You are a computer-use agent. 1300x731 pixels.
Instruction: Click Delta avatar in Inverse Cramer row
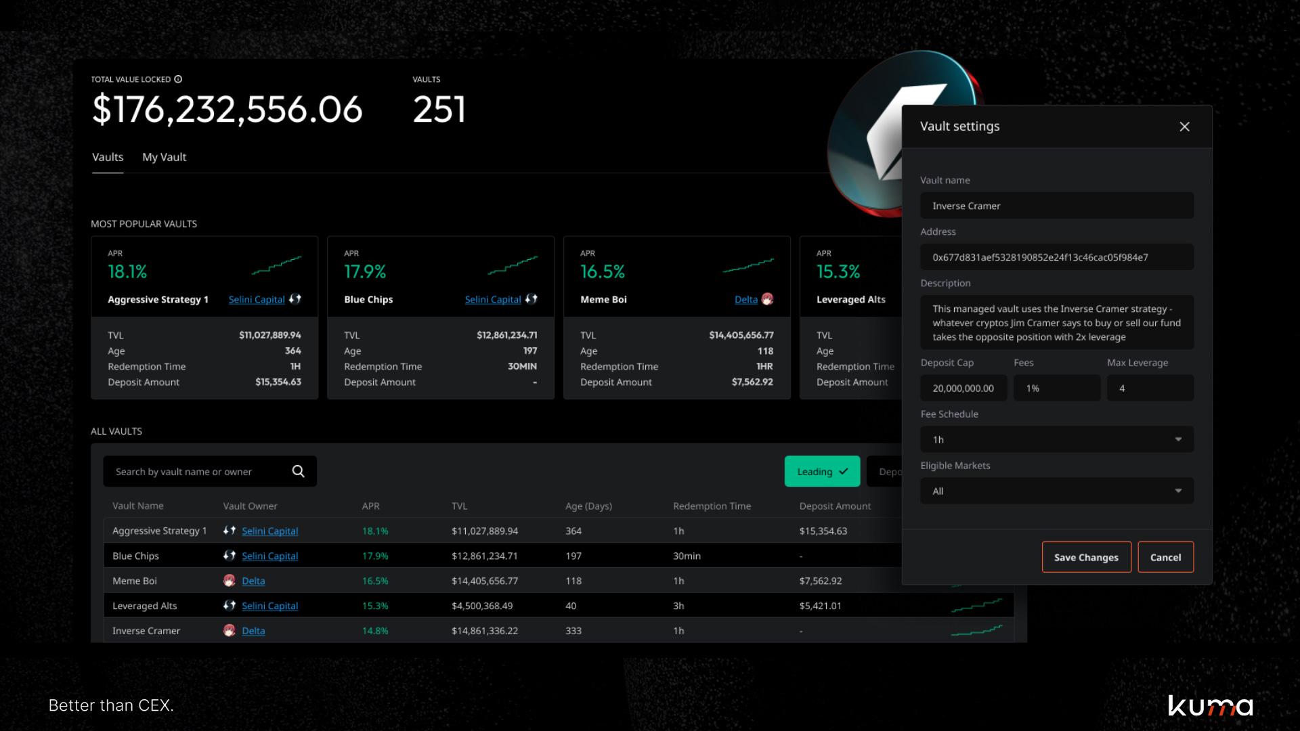[x=230, y=631]
